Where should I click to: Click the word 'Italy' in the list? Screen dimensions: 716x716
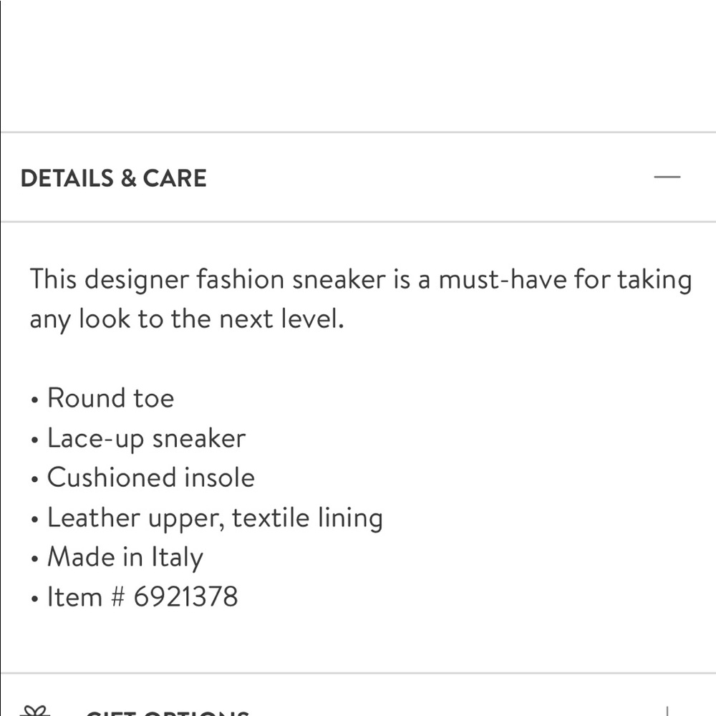[177, 558]
